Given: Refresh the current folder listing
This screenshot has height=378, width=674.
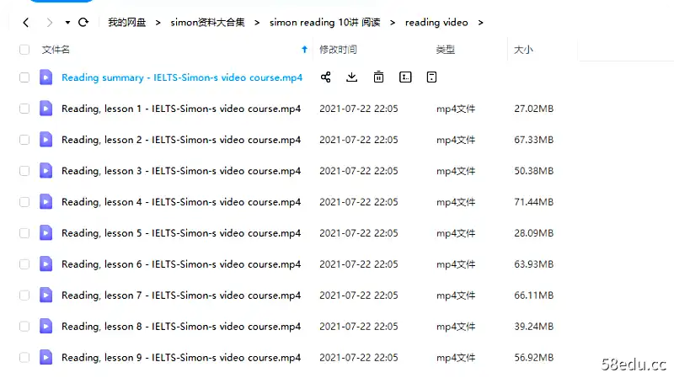Looking at the screenshot, I should pos(83,23).
